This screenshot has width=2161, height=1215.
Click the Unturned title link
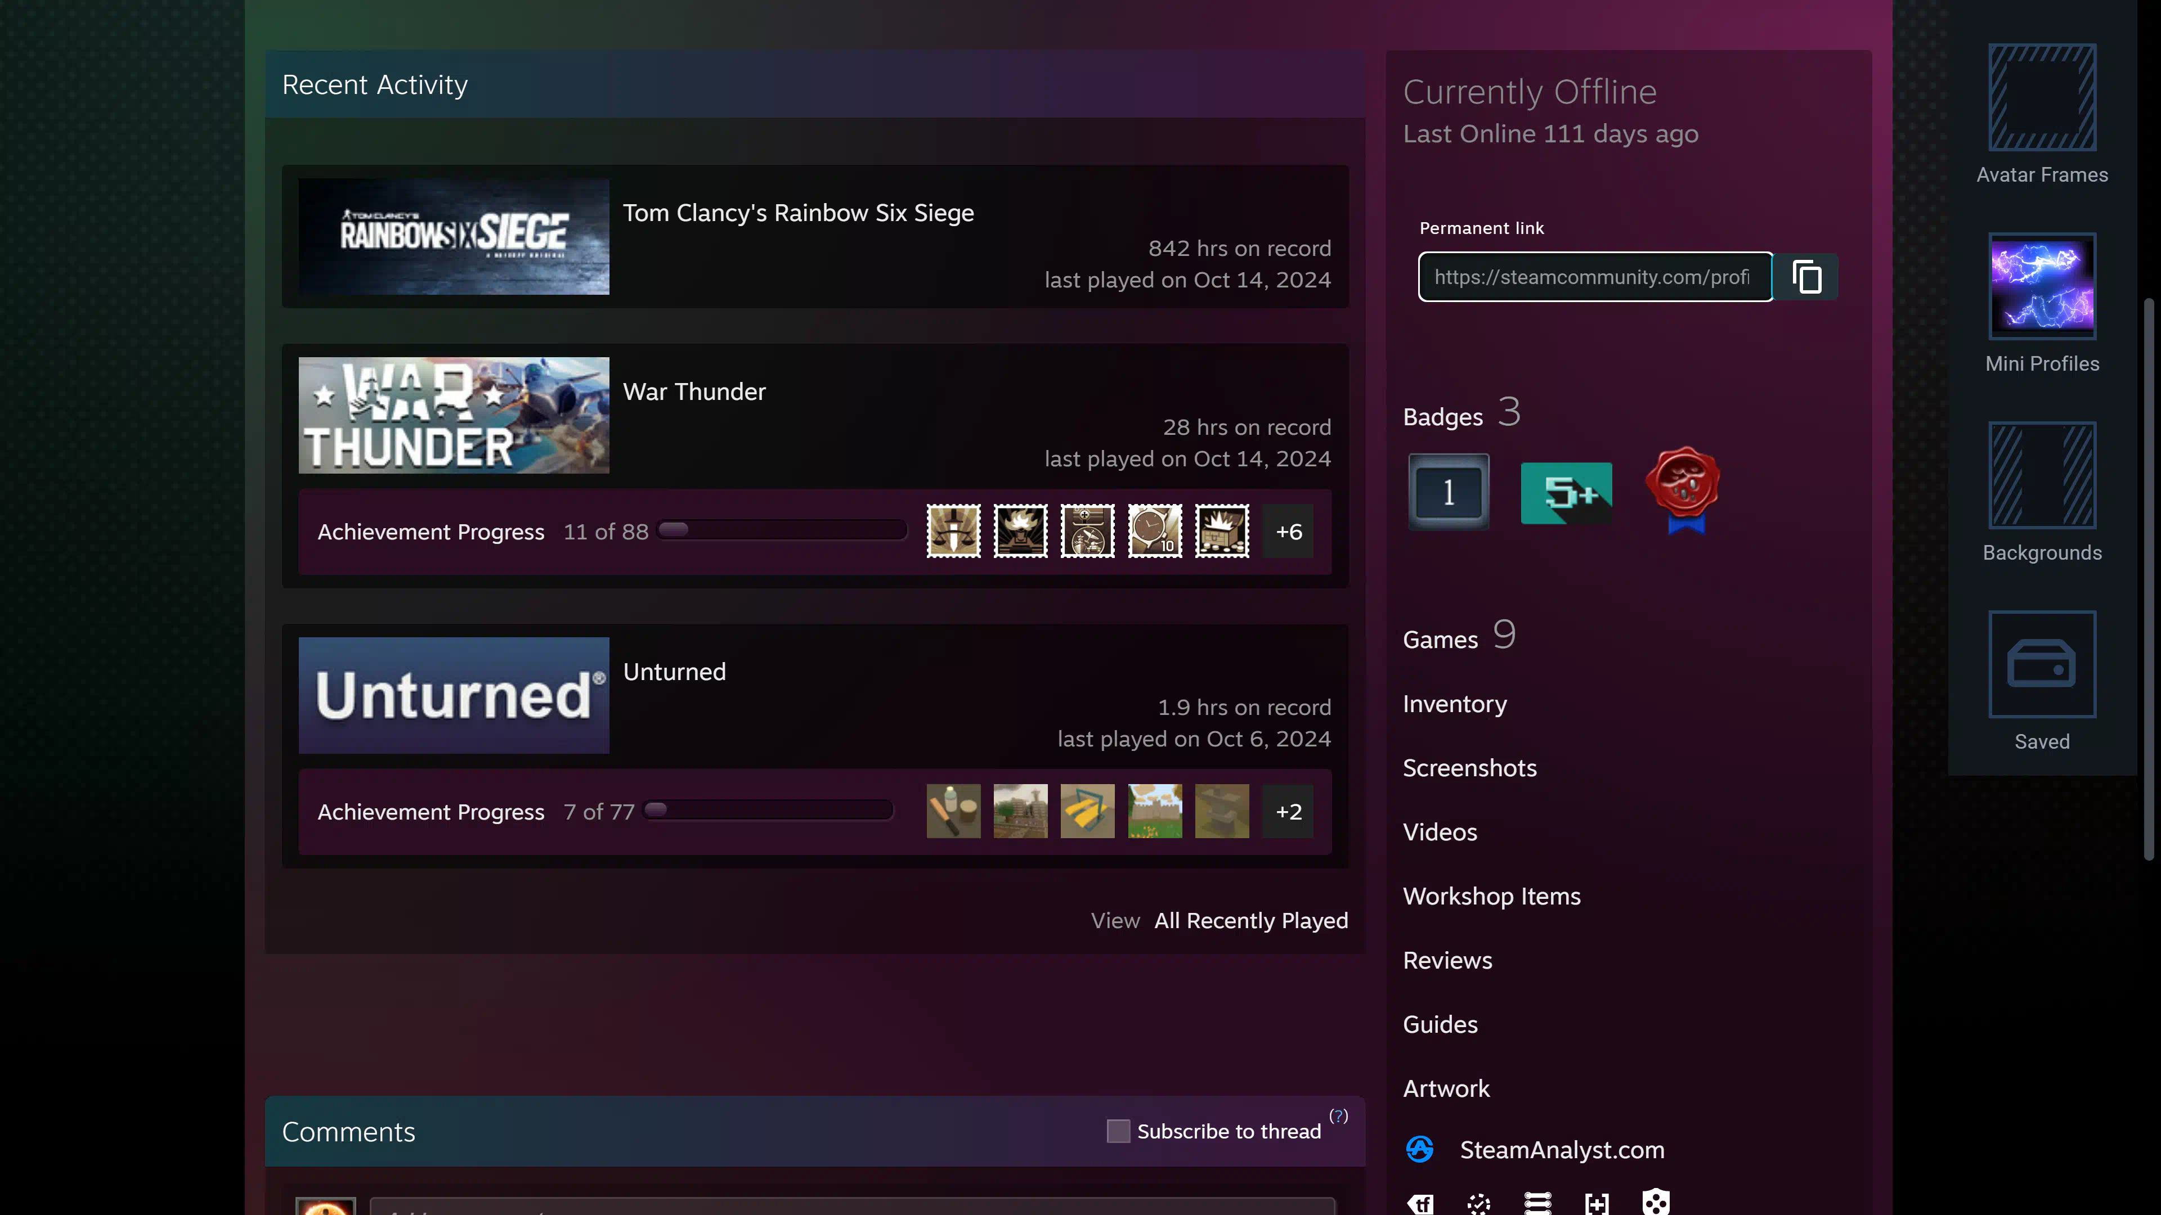coord(675,672)
